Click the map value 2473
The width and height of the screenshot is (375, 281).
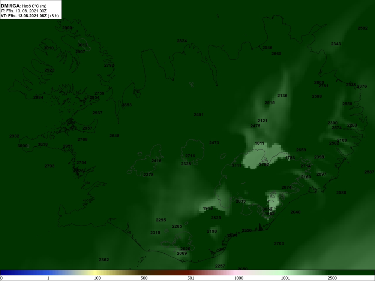pos(214,143)
